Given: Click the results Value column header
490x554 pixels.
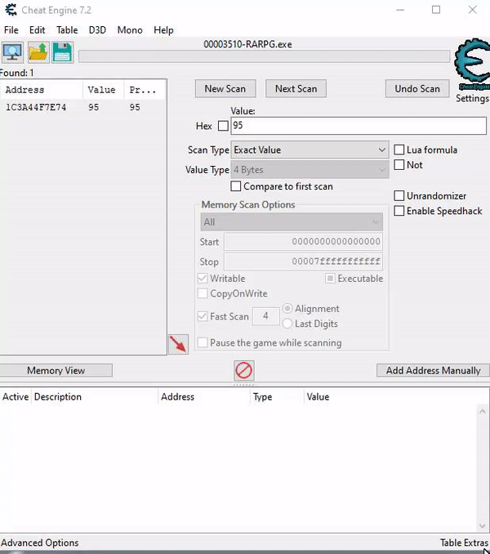Looking at the screenshot, I should click(x=104, y=90).
